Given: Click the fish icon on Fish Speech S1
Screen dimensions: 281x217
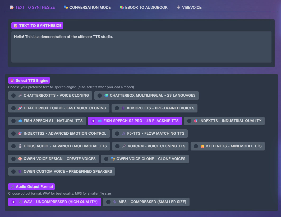Looking at the screenshot, I should point(20,121).
